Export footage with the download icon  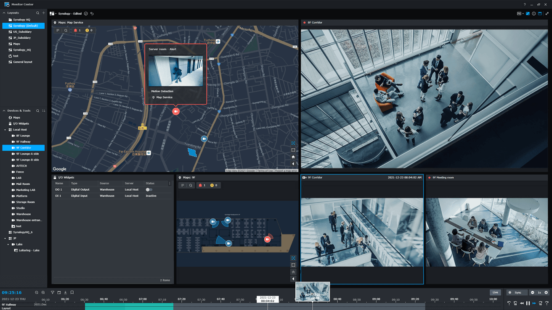point(65,292)
